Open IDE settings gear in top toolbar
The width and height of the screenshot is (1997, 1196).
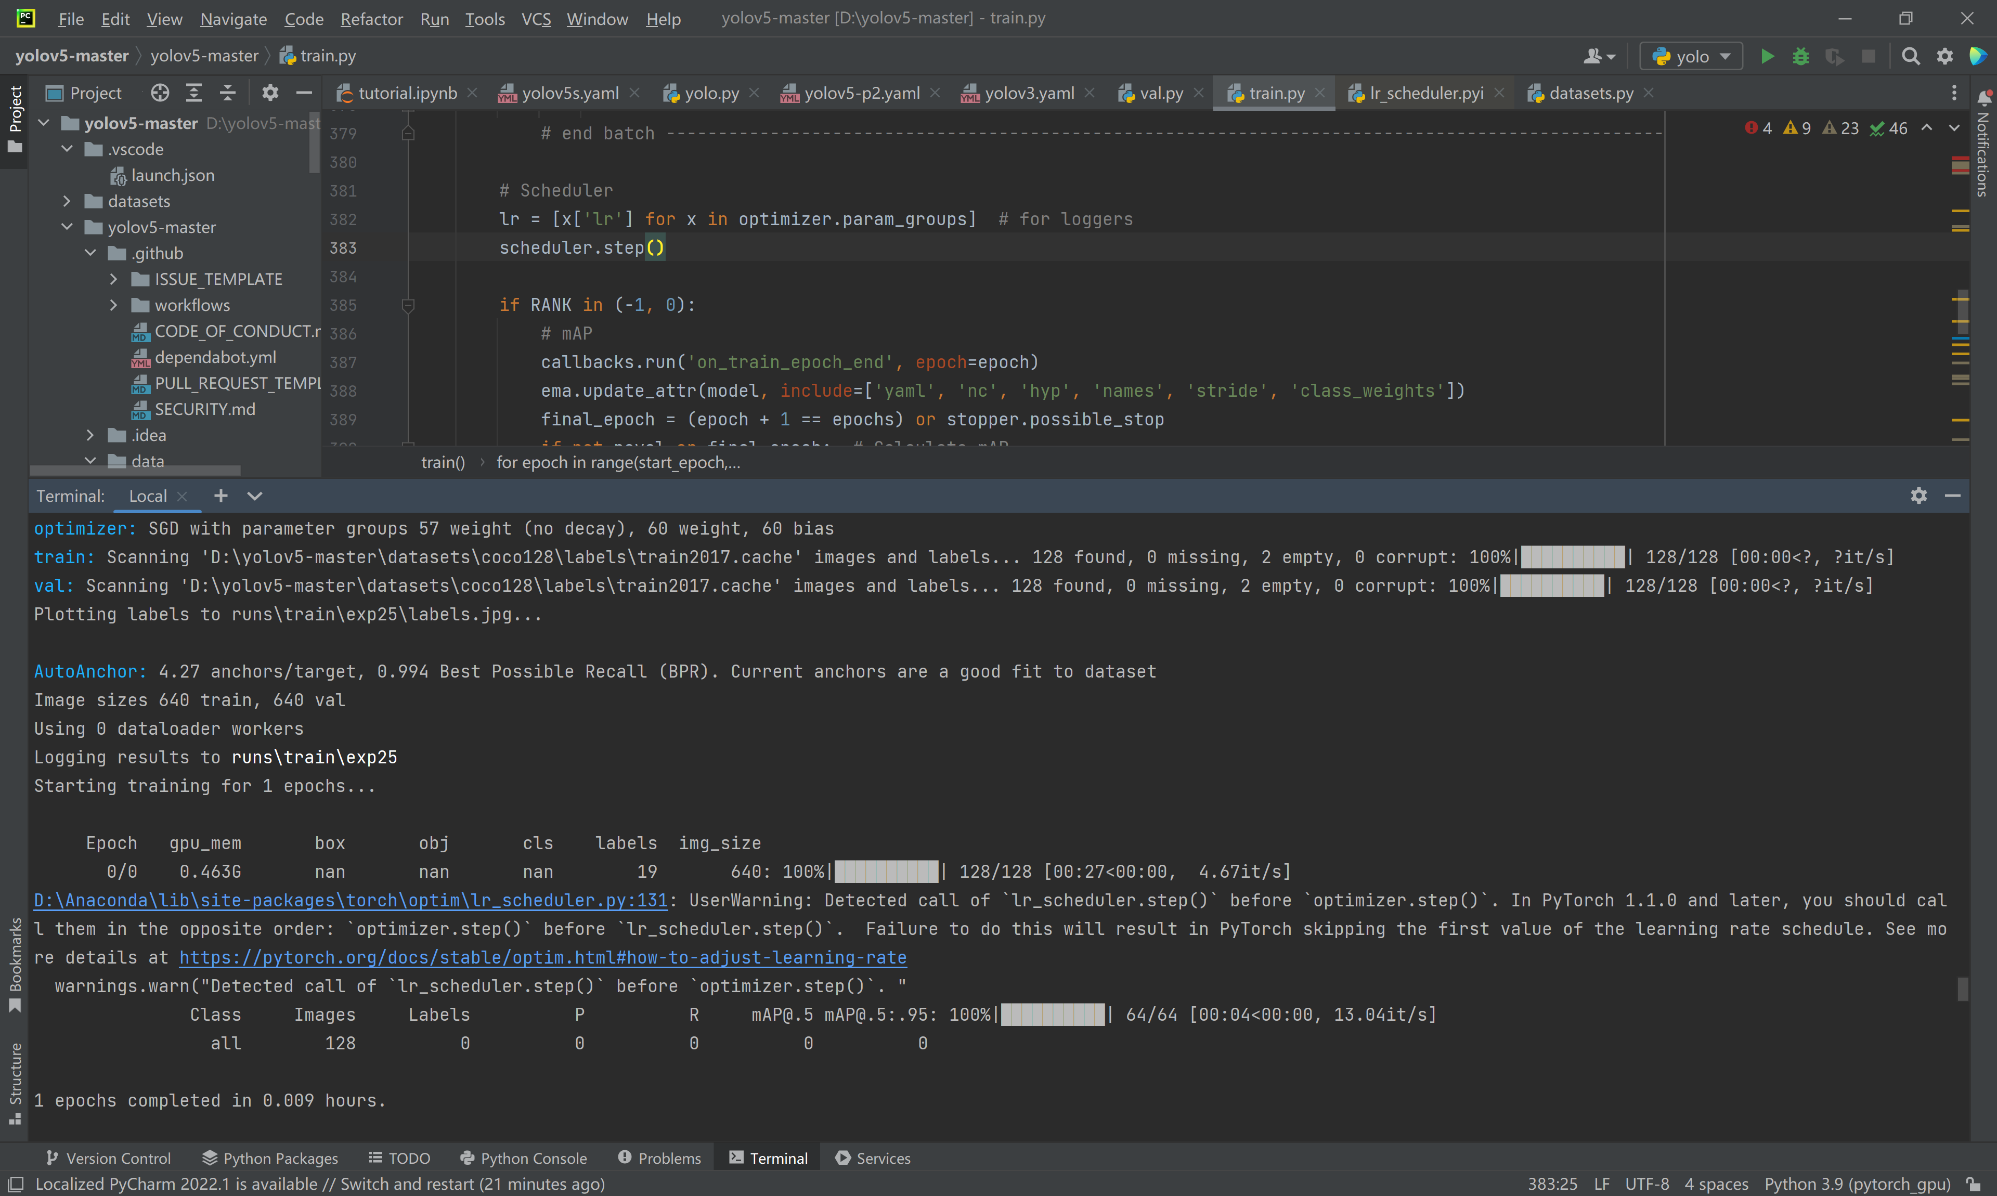1944,56
